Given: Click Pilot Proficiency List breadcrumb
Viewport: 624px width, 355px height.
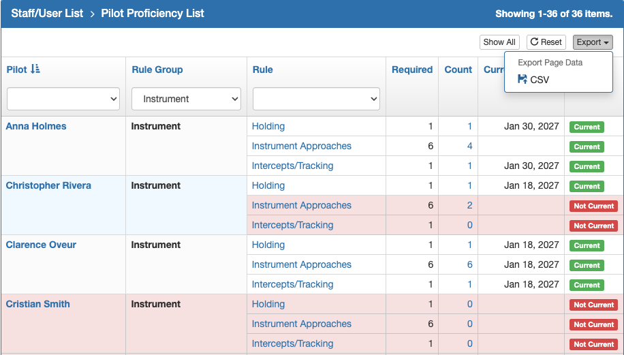Looking at the screenshot, I should pos(153,13).
